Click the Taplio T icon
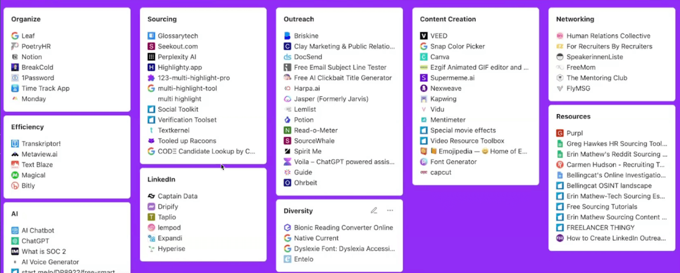680x273 pixels. (151, 217)
